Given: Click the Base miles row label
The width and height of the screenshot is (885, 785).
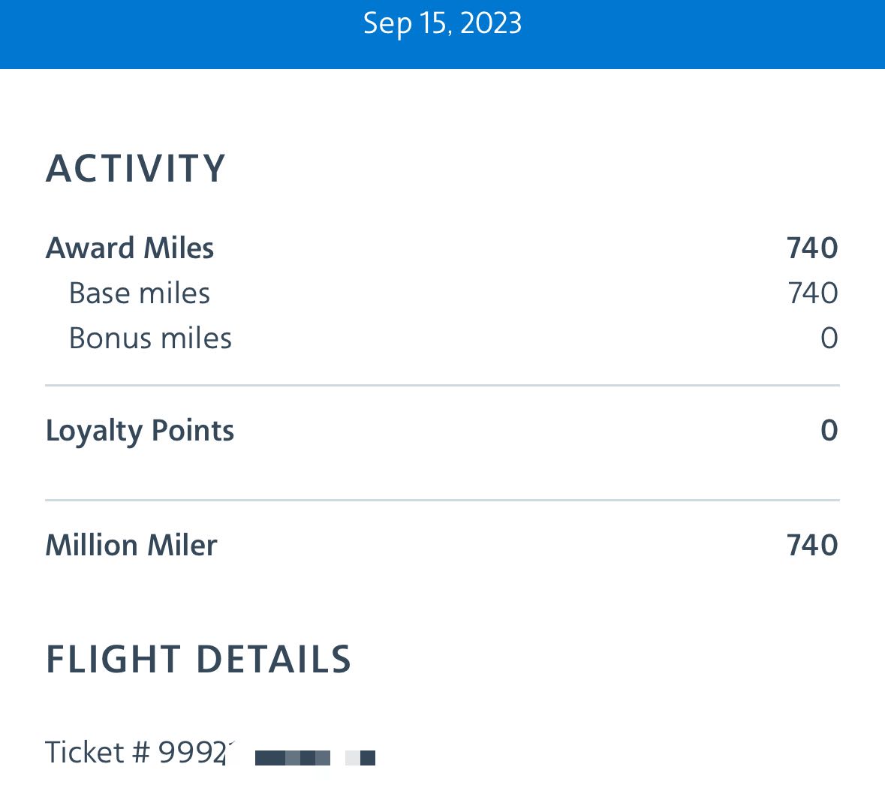Looking at the screenshot, I should pyautogui.click(x=140, y=293).
